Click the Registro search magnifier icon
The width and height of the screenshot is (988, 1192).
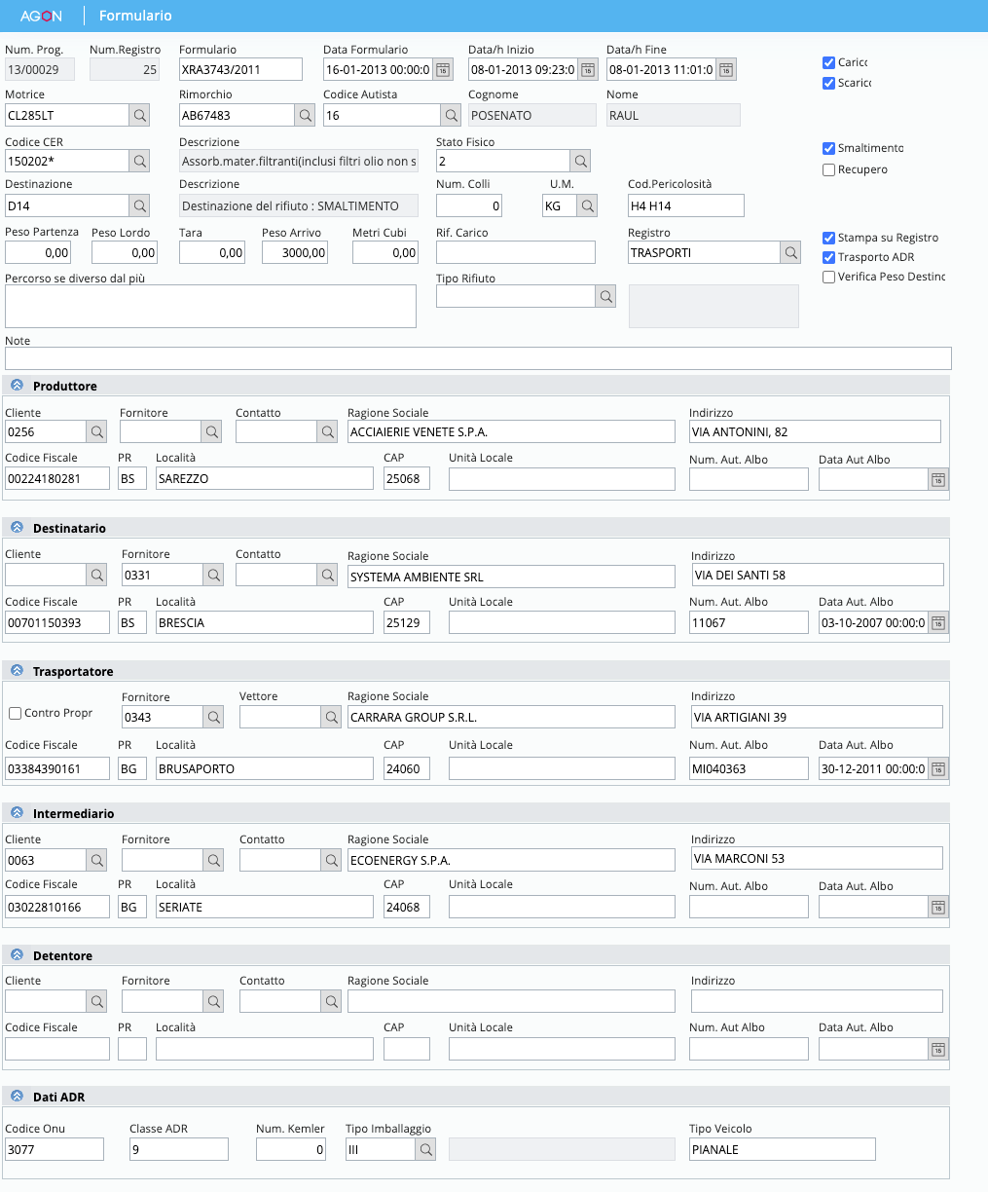tap(790, 253)
